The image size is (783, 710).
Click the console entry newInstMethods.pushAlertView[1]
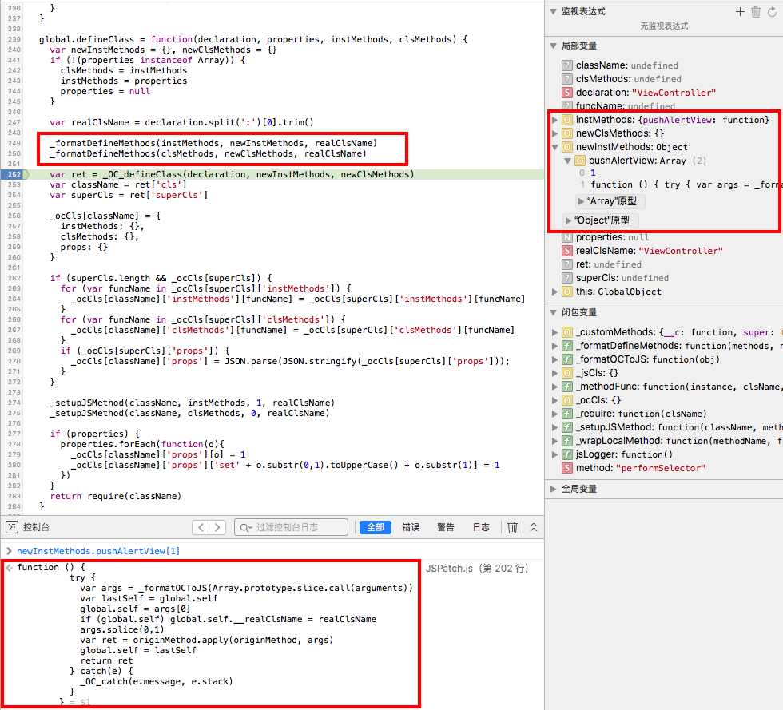[97, 551]
